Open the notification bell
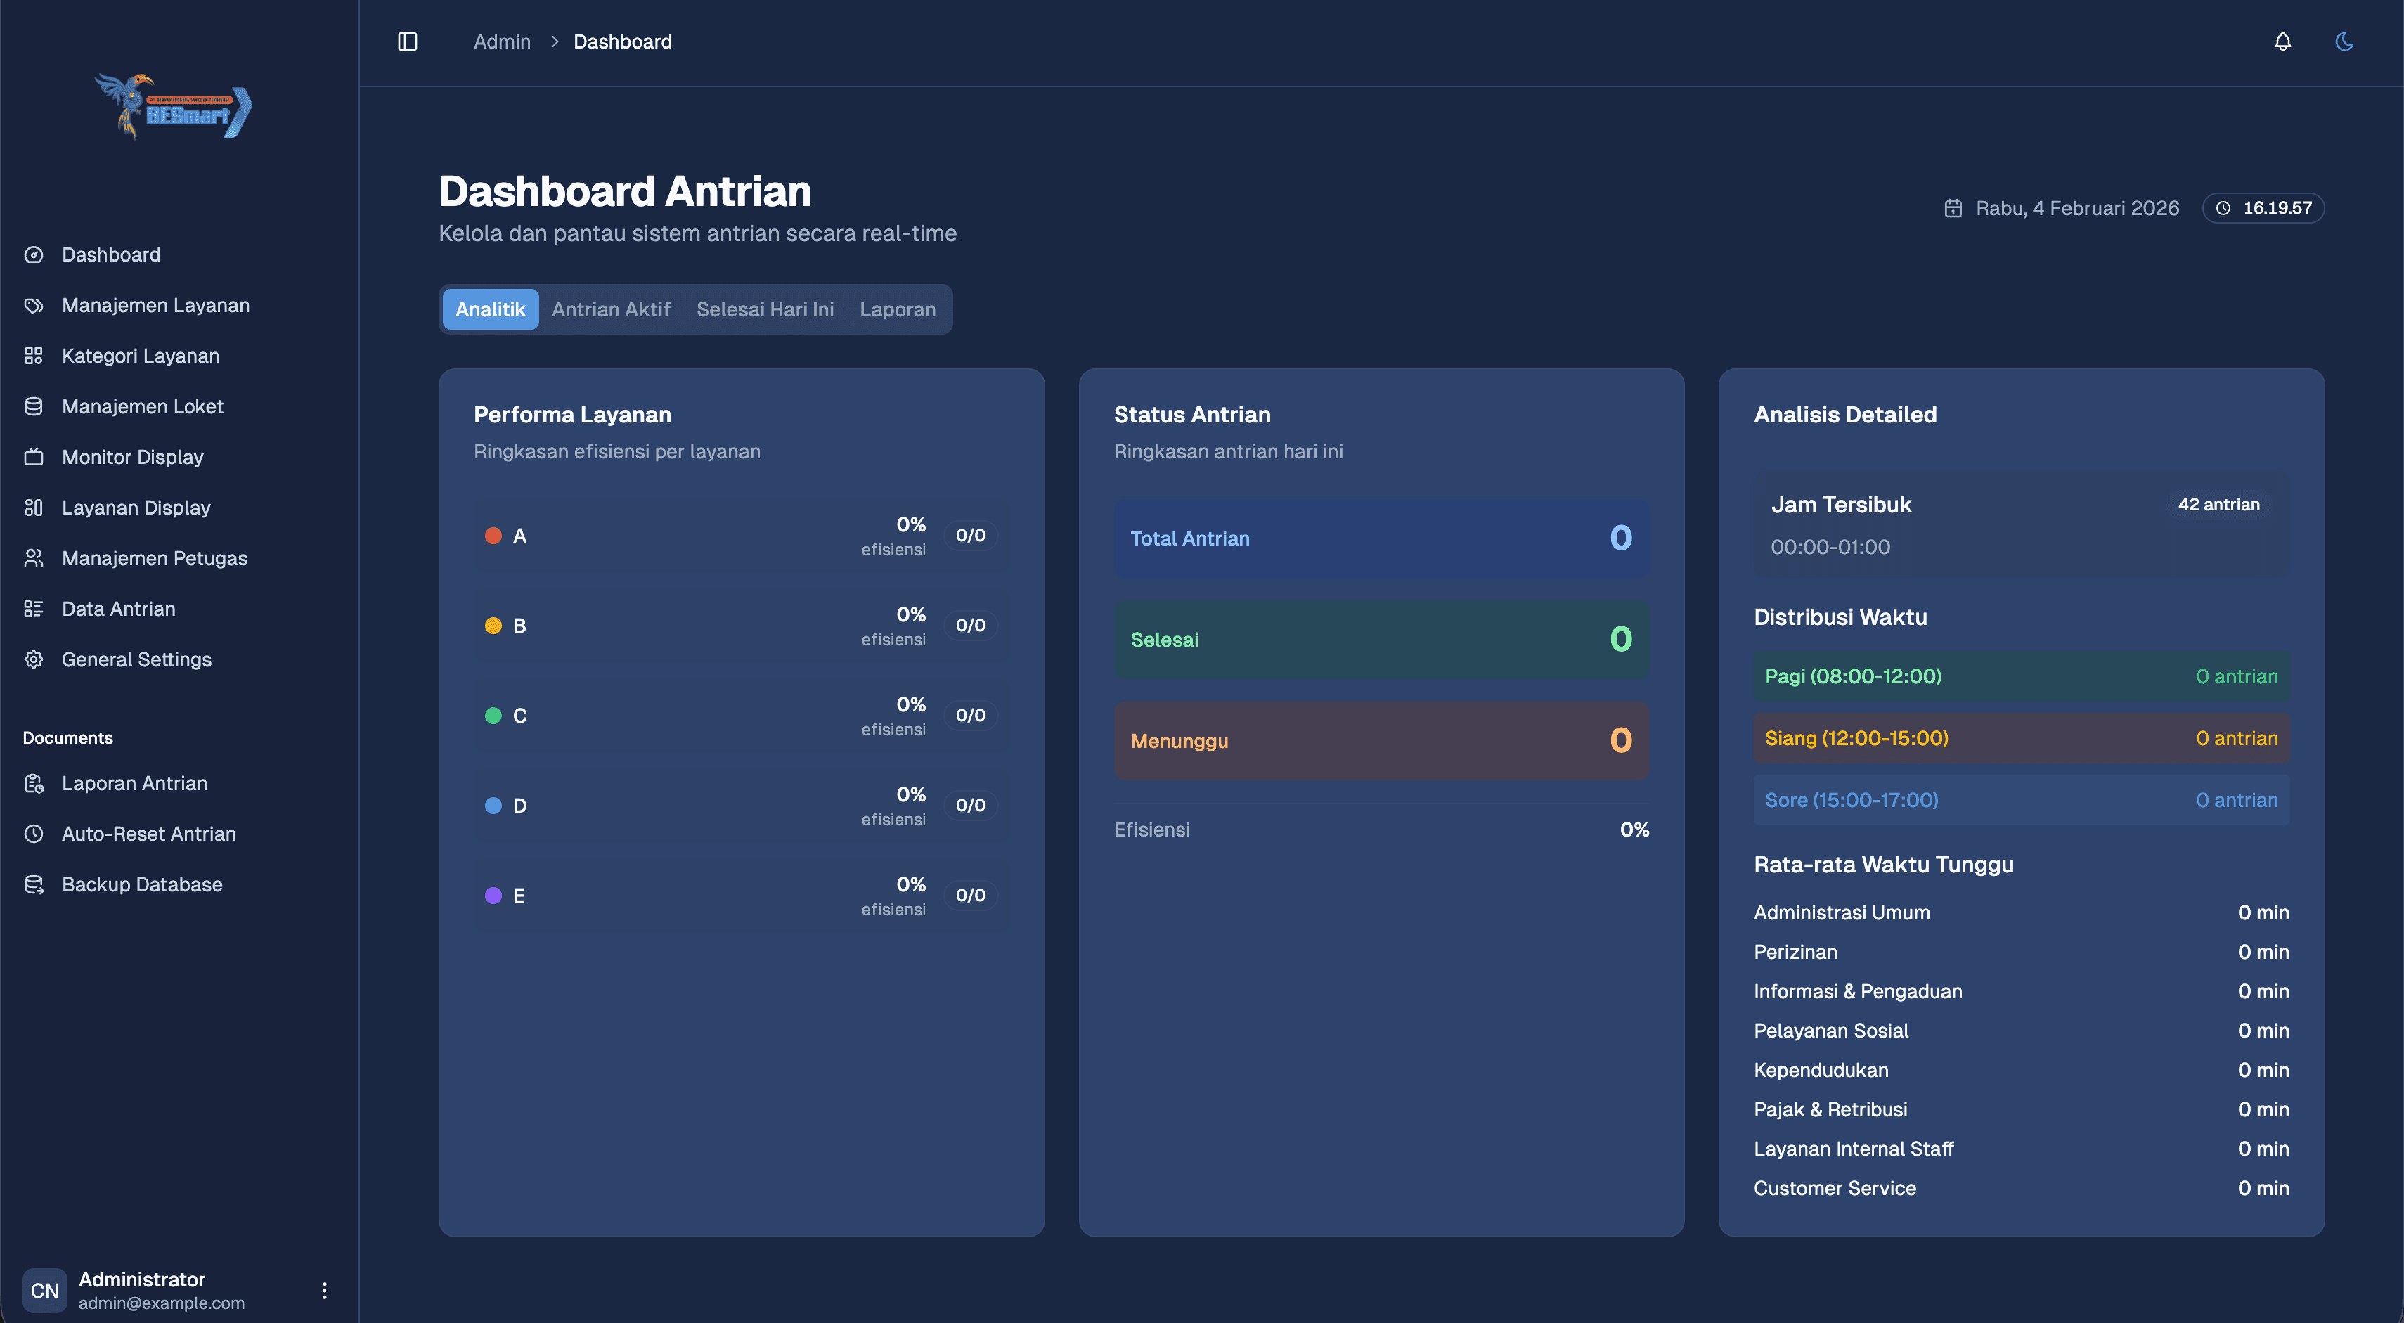Screen dimensions: 2404x1323 click(2281, 41)
